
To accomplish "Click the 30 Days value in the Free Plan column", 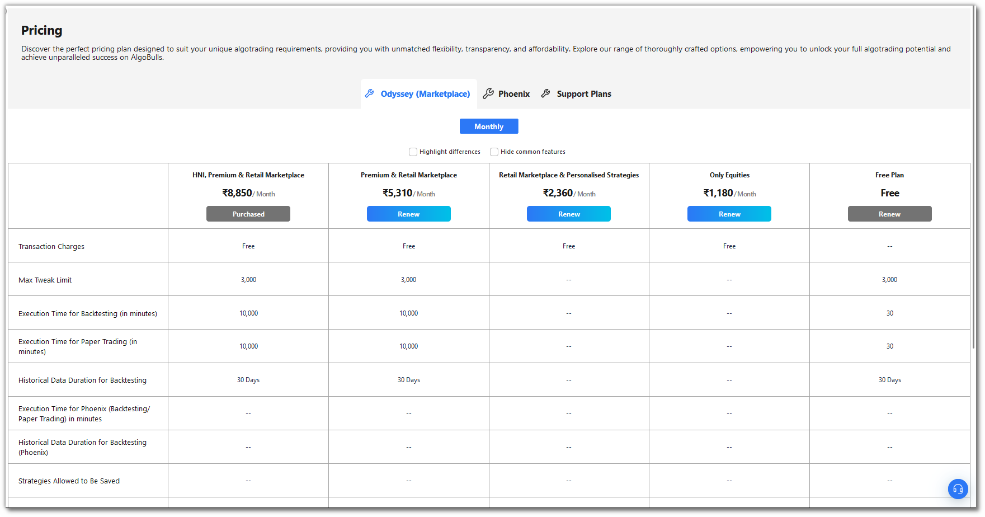I will pos(890,380).
